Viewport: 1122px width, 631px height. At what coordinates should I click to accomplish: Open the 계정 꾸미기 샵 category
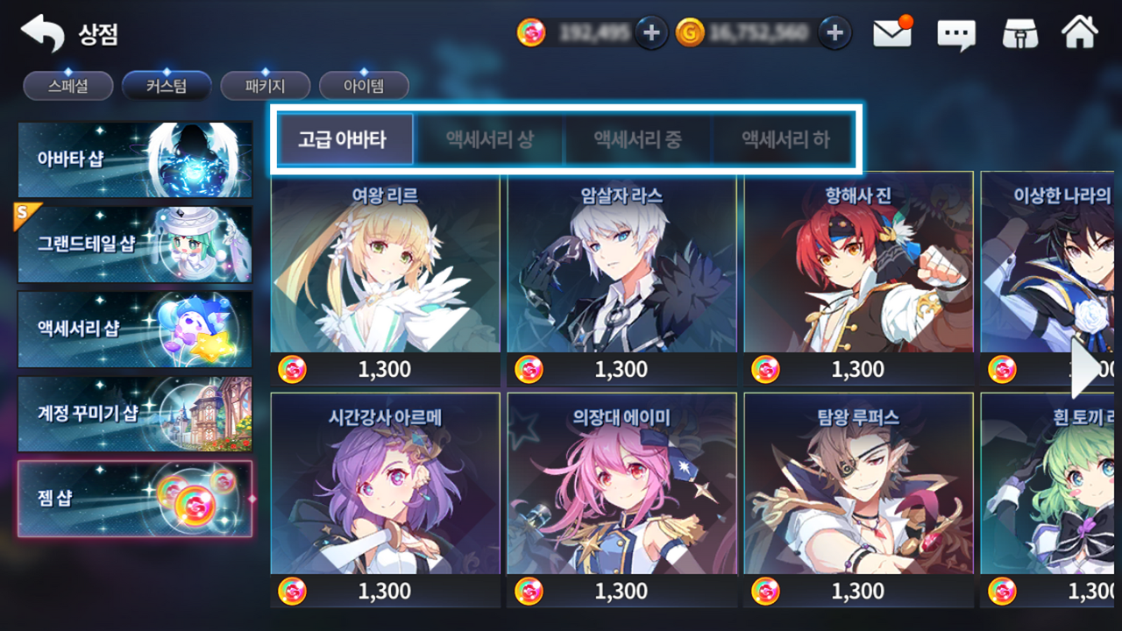pyautogui.click(x=135, y=414)
